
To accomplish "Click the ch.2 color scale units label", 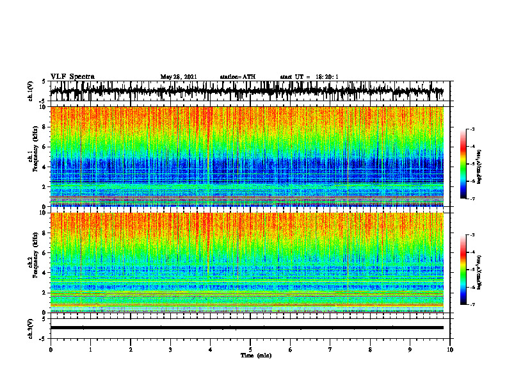I will [x=479, y=272].
